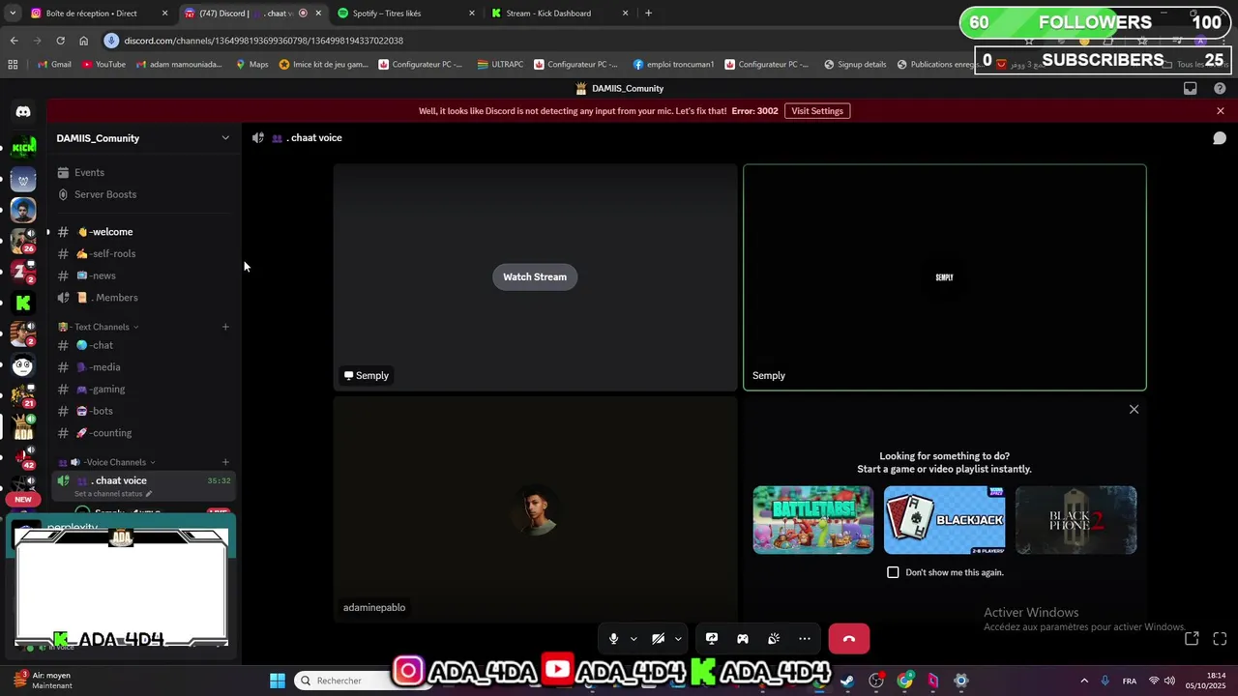Click the Watch Stream button
The image size is (1238, 696).
click(535, 276)
